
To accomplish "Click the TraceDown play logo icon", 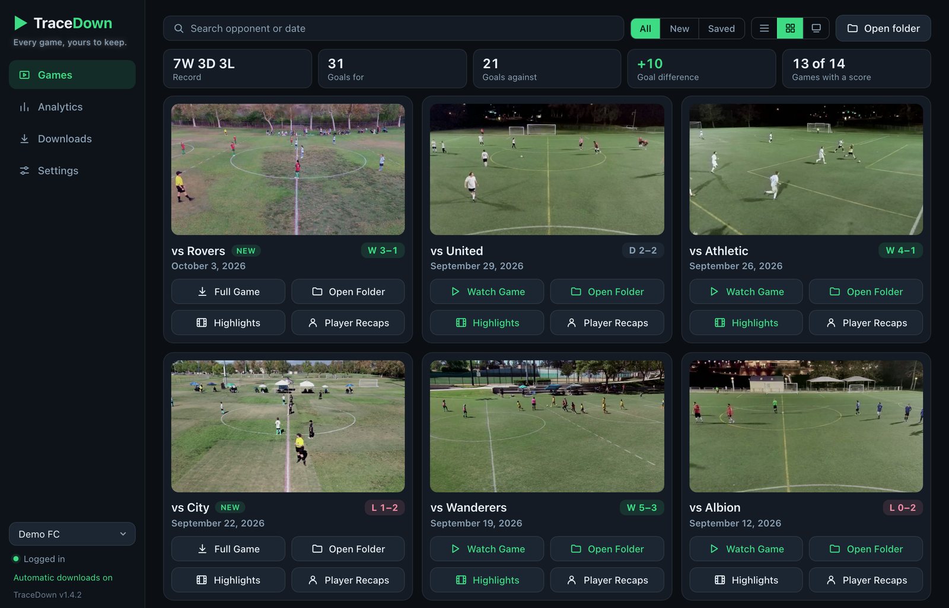I will [x=21, y=23].
